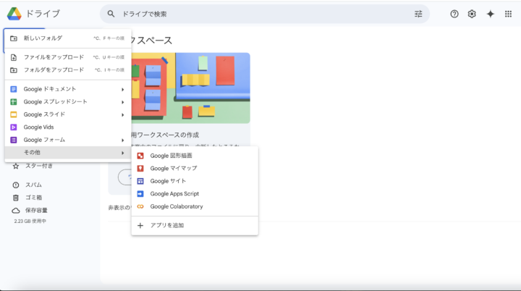Click the Google Drive logo
The width and height of the screenshot is (521, 291).
click(14, 14)
